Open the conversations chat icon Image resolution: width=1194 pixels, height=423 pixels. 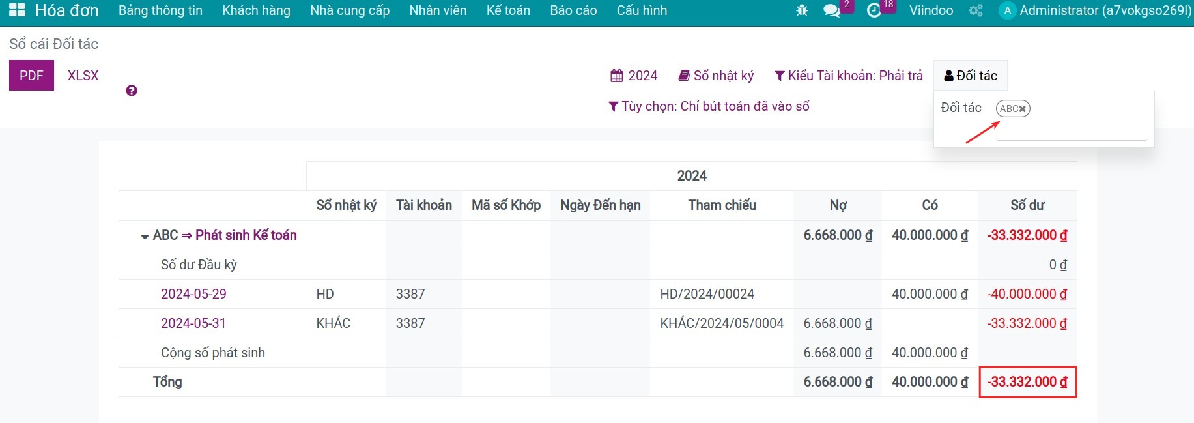[x=832, y=10]
